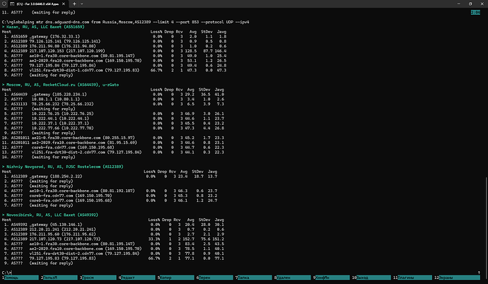Click the Novosibirsk LLC Baxet (AS49392) probe header

(x=50, y=215)
